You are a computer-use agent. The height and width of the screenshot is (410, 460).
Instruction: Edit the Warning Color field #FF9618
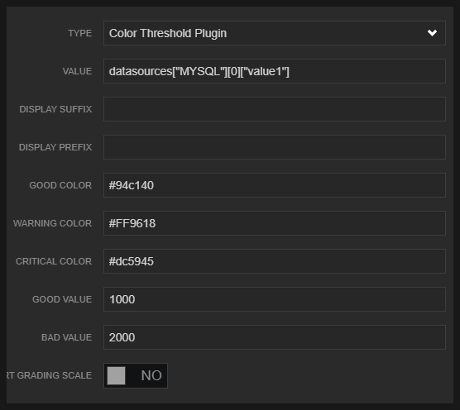click(x=275, y=223)
